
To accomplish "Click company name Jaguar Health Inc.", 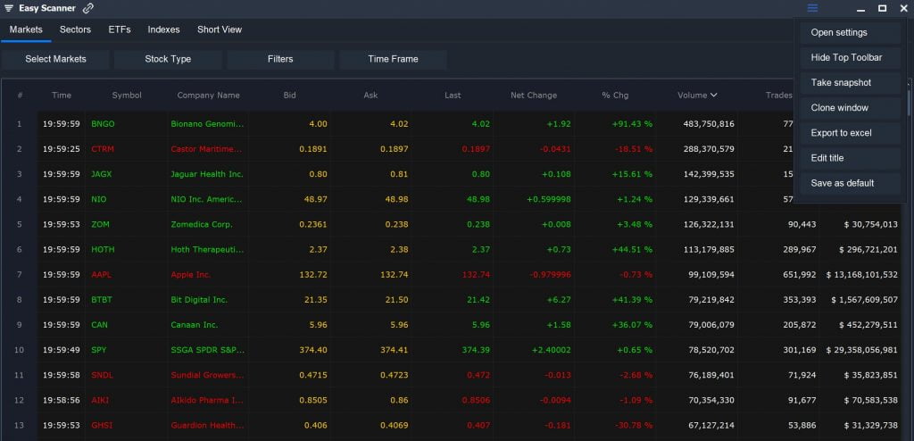I will (207, 174).
